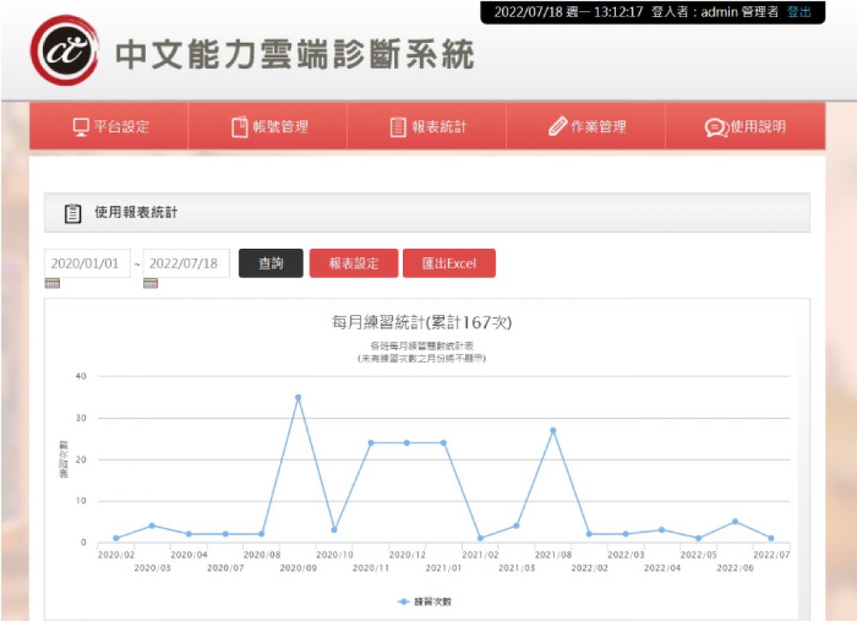
Task: Click the chat bubble icon beside 使用說明
Action: pyautogui.click(x=716, y=127)
